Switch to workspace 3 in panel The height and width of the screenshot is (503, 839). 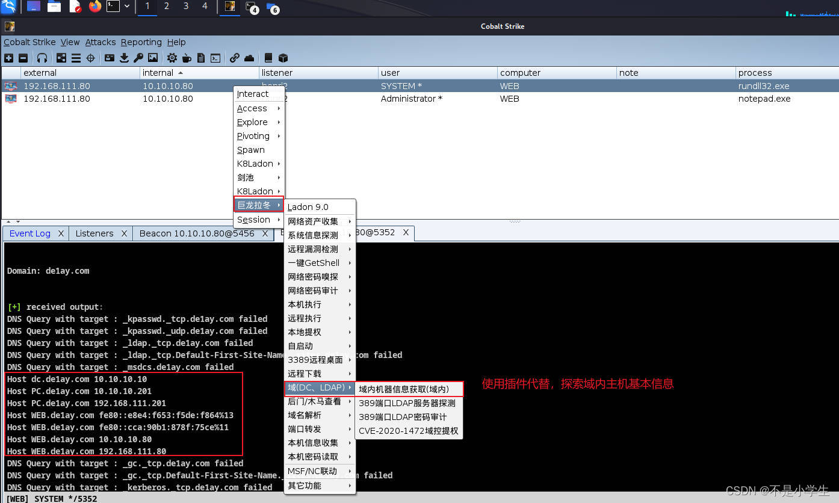coord(186,6)
